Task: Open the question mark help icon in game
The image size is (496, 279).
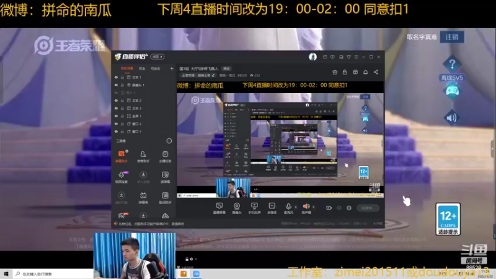Action: (452, 64)
